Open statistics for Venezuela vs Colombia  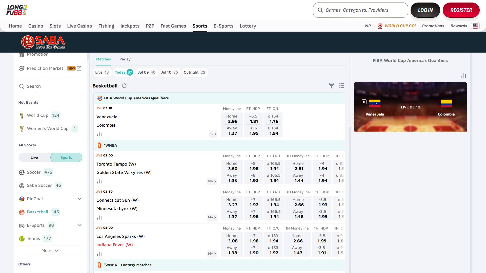pyautogui.click(x=99, y=134)
